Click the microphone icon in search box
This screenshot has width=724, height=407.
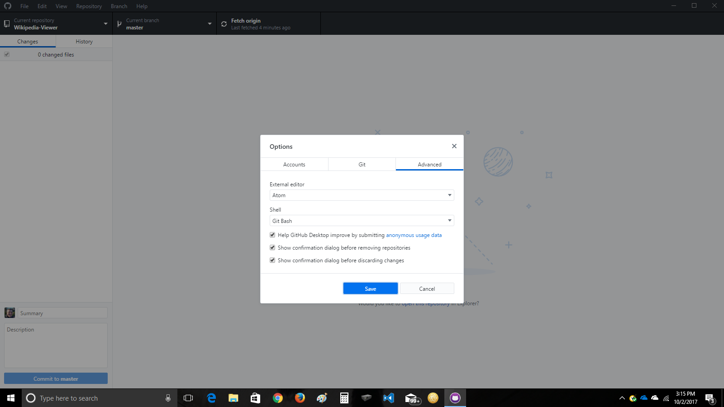pos(168,398)
